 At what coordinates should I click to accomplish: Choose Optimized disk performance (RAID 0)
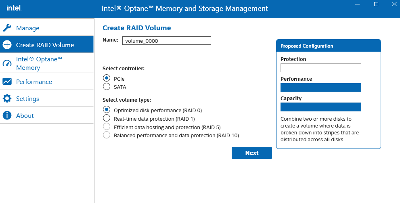click(x=107, y=110)
